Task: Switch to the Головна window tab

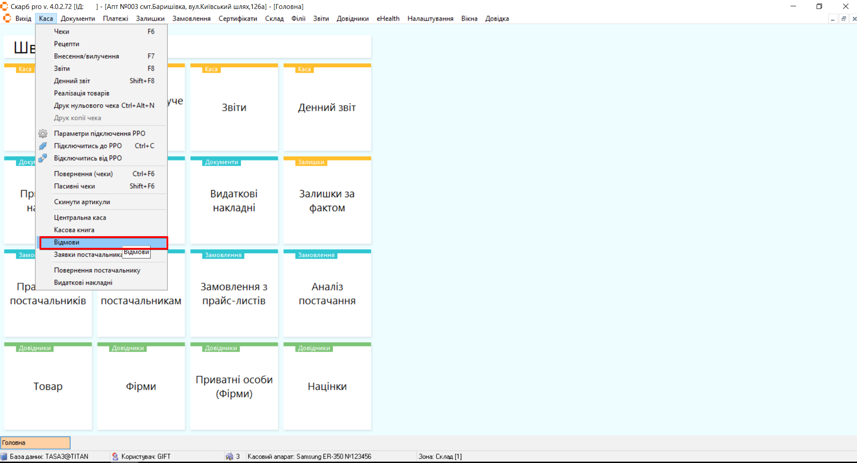Action: (x=35, y=443)
